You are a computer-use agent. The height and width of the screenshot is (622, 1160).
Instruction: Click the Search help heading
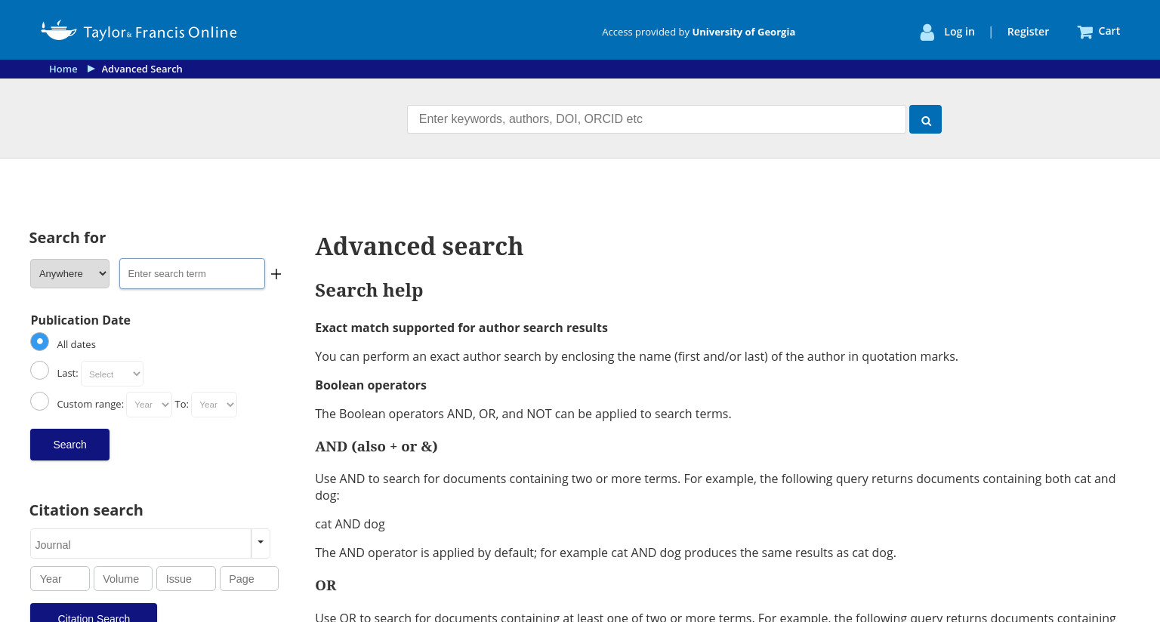coord(369,290)
